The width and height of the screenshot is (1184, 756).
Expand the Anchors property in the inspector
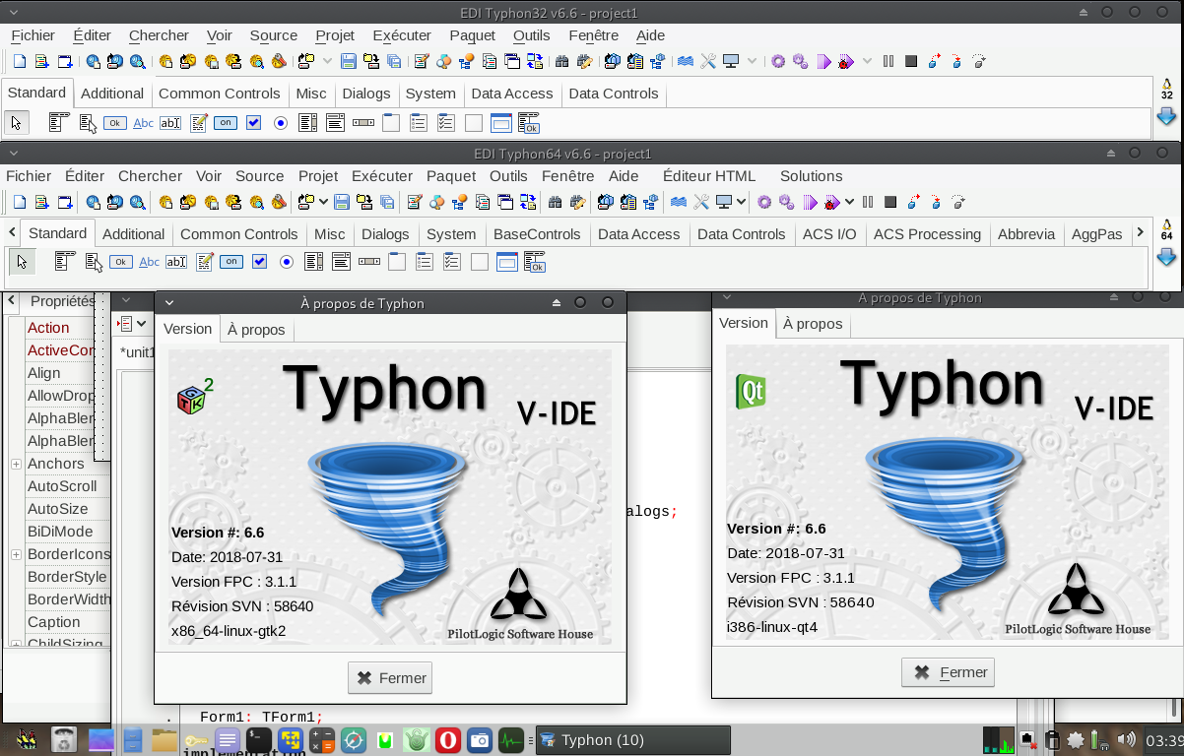pyautogui.click(x=16, y=464)
